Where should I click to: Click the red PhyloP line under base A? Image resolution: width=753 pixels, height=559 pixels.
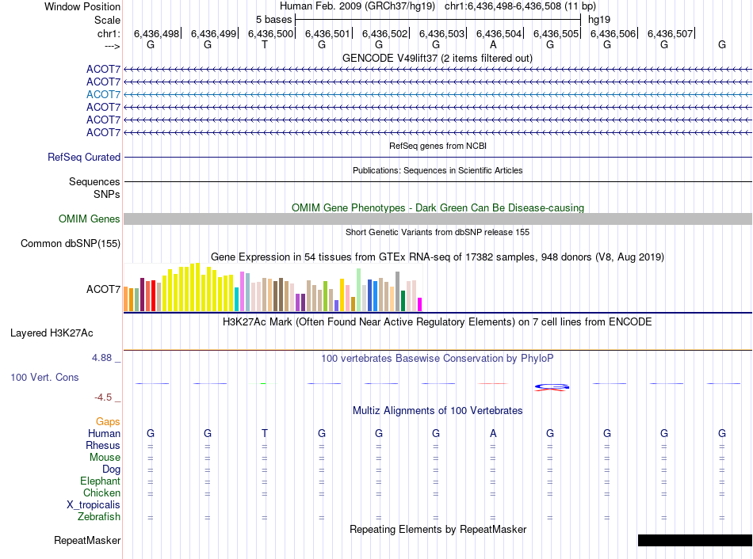[x=493, y=383]
